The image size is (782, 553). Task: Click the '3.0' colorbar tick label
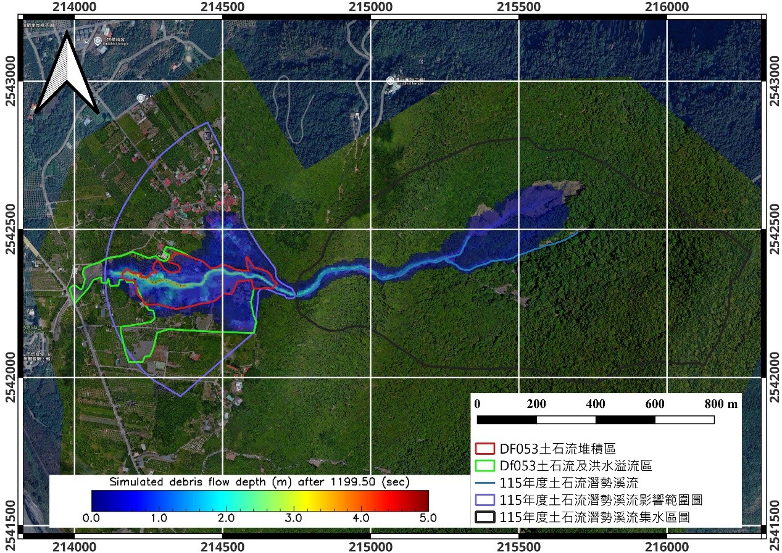293,518
